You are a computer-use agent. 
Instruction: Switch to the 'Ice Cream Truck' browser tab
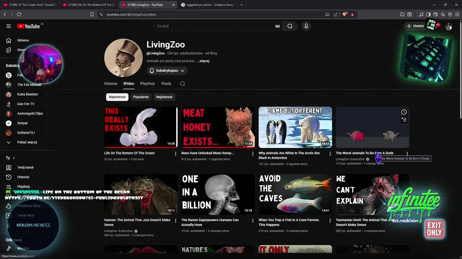click(30, 5)
